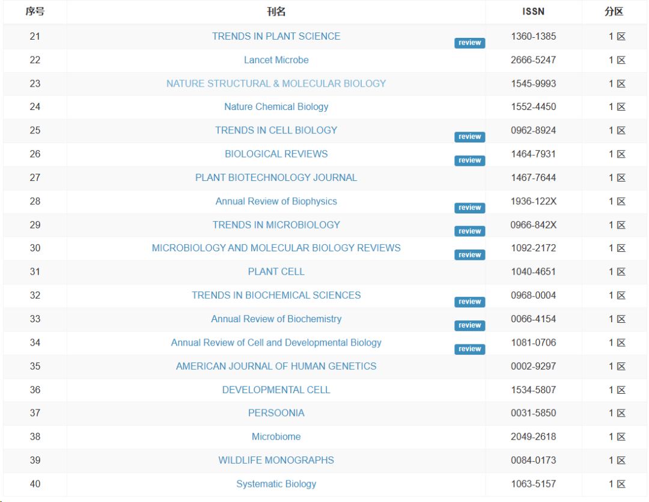
Task: Open the Systematic Biology journal link
Action: click(x=276, y=484)
